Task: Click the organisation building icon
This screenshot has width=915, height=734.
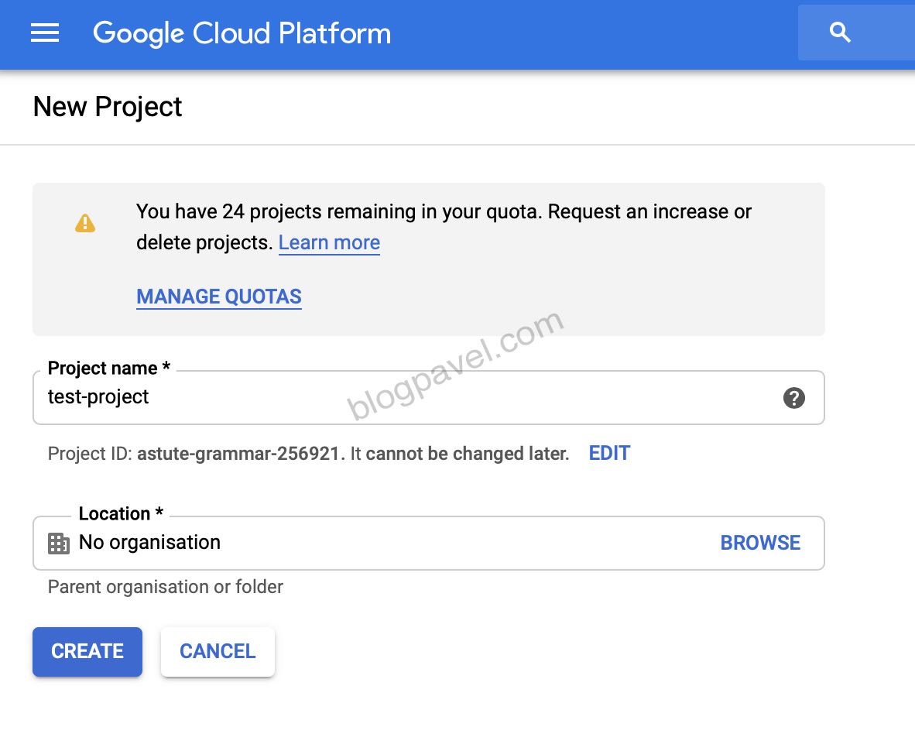Action: [59, 543]
